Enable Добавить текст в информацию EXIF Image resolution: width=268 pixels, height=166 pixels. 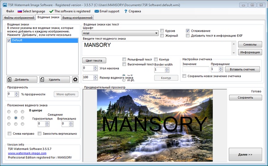pyautogui.click(x=188, y=36)
